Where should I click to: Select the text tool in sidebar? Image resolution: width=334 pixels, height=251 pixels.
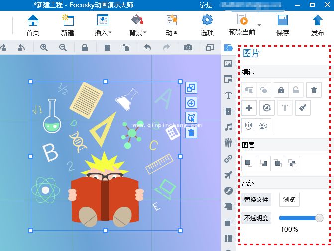[x=228, y=95]
